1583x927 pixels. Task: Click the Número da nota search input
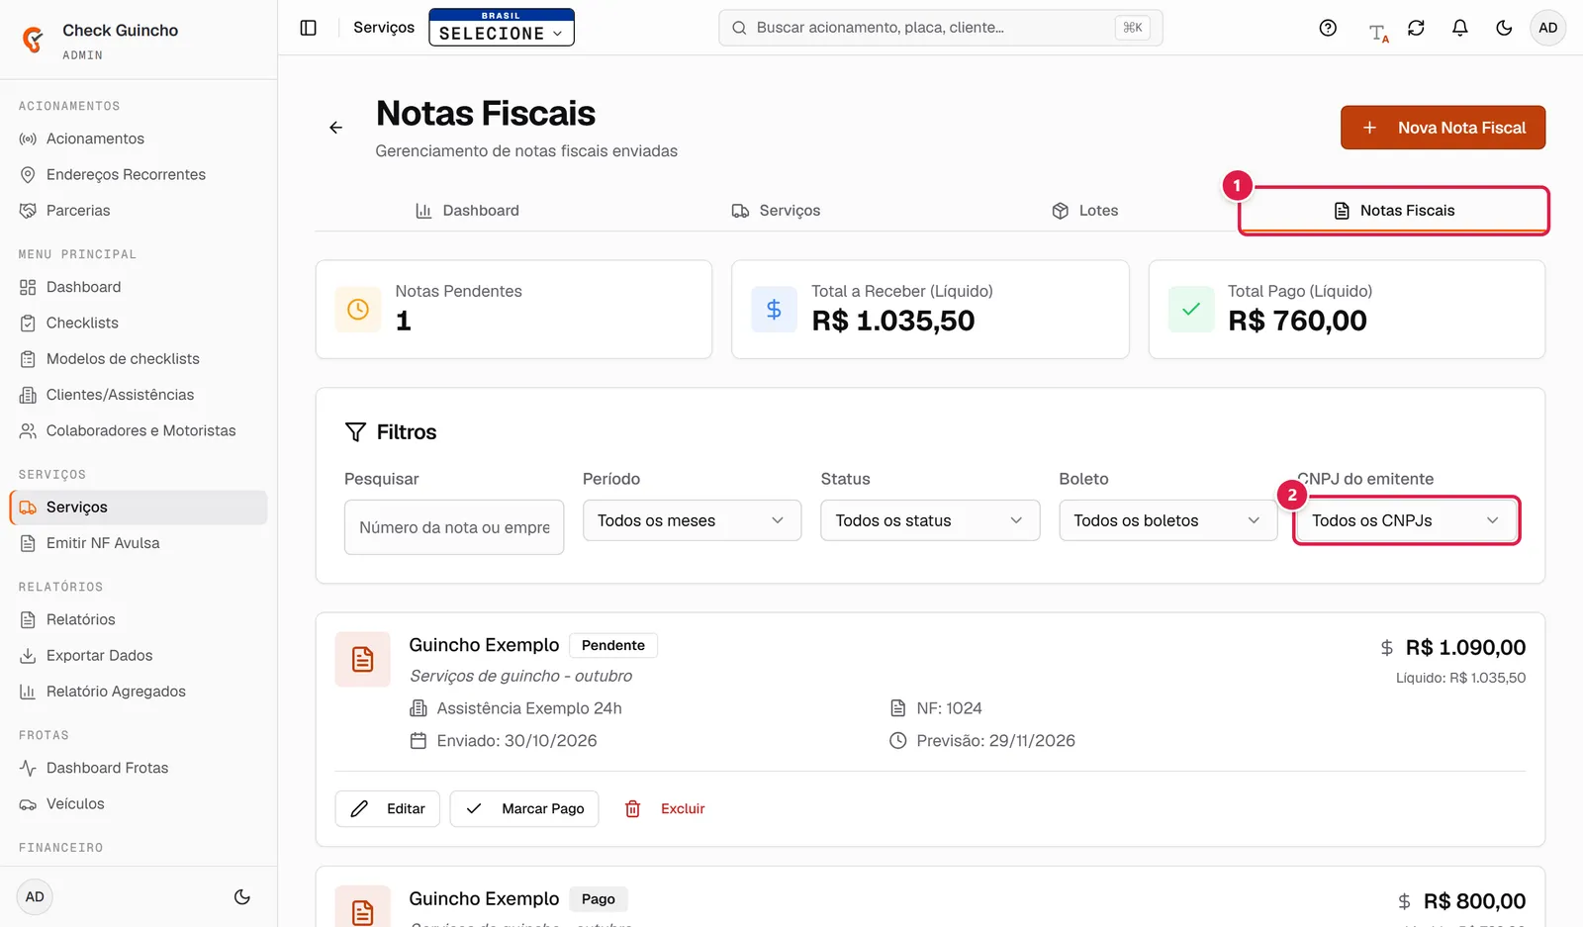coord(454,527)
